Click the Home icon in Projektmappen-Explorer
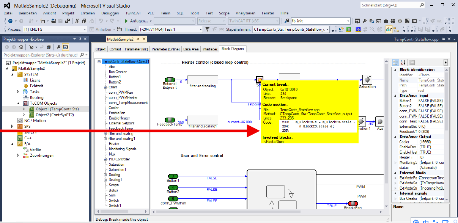The height and width of the screenshot is (223, 458). [x=20, y=47]
